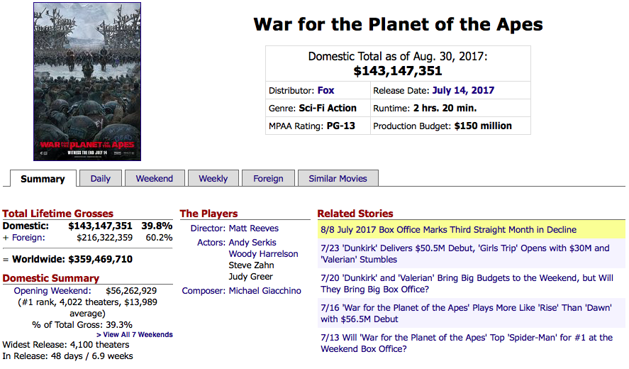Open the Weekend tab
This screenshot has width=629, height=369.
click(155, 179)
